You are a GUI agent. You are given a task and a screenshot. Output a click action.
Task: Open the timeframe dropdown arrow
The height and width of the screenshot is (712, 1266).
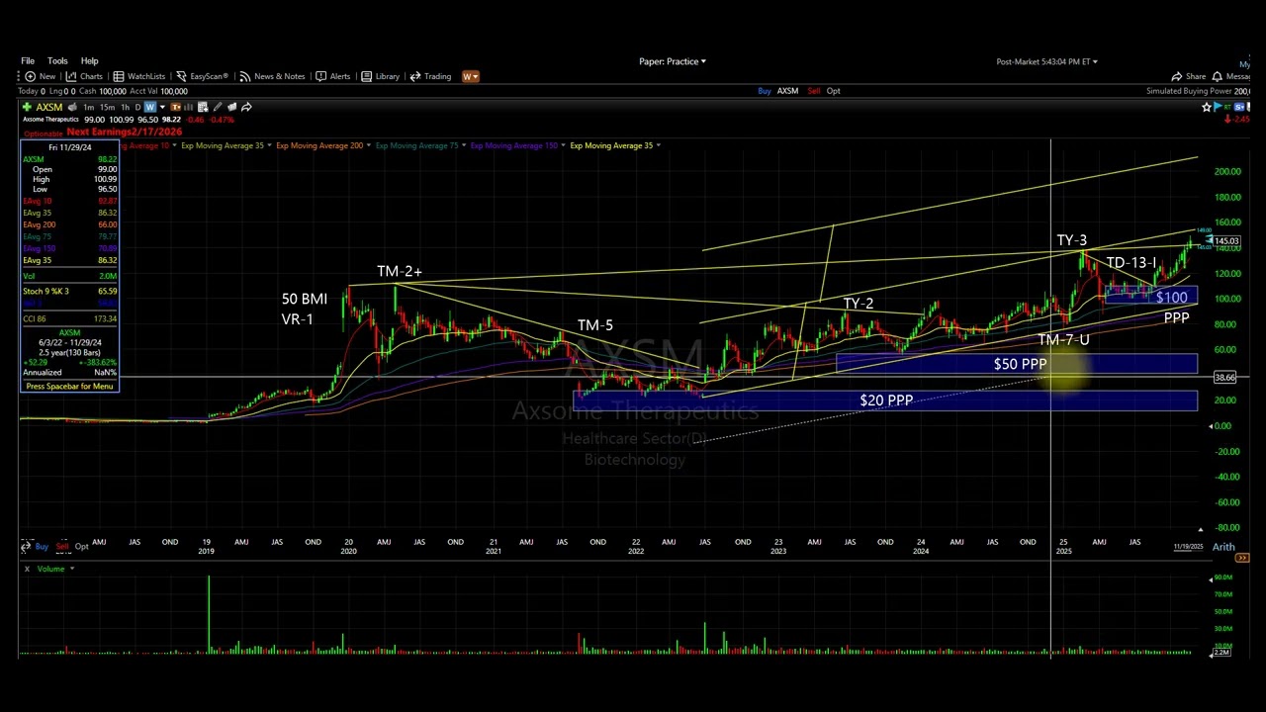click(162, 107)
